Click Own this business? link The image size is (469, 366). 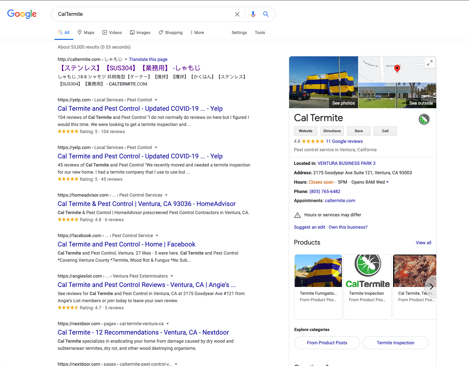click(x=348, y=227)
